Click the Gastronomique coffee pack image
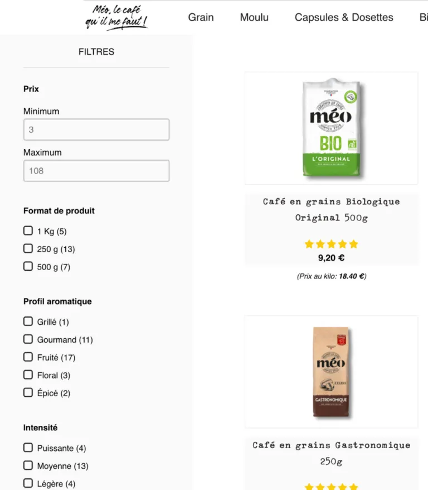The width and height of the screenshot is (428, 490). tap(331, 371)
